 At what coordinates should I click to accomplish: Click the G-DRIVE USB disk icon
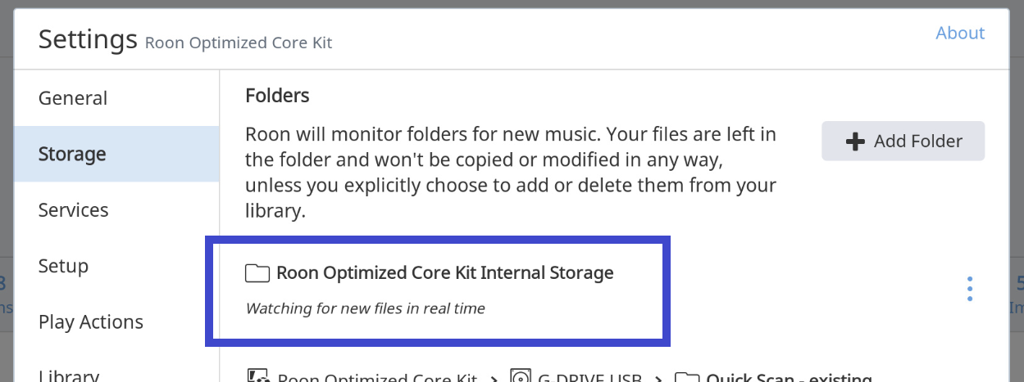coord(521,377)
